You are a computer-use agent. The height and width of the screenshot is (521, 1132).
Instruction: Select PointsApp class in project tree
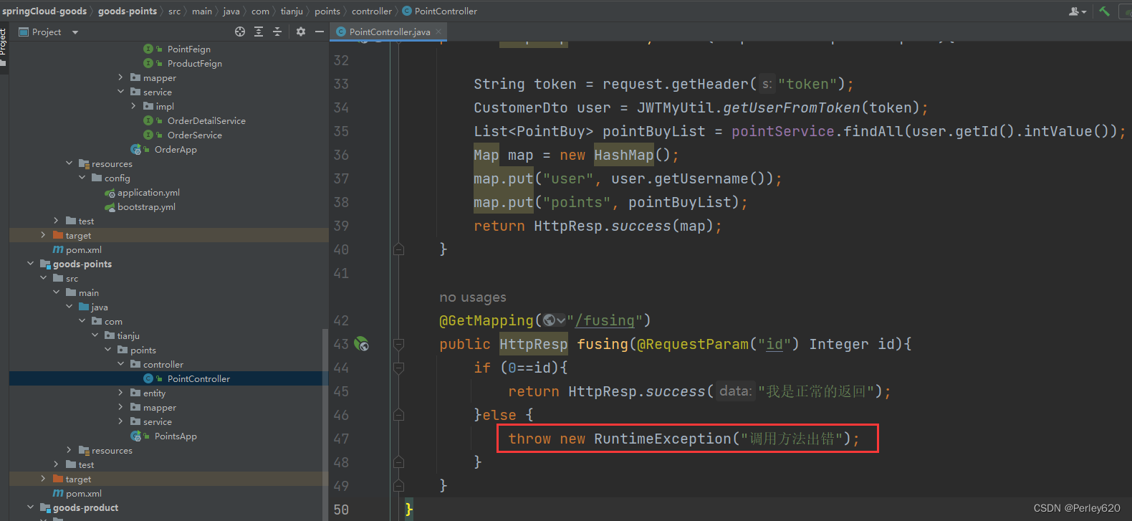pyautogui.click(x=175, y=436)
